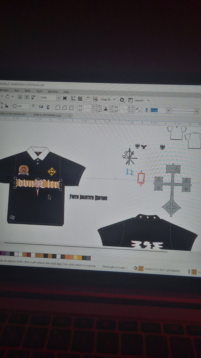This screenshot has width=201, height=358.
Task: Toggle the lock ratio padlock icon
Action: point(6,106)
